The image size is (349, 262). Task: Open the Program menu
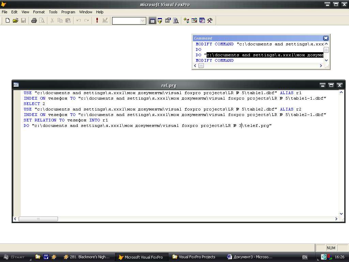point(68,12)
